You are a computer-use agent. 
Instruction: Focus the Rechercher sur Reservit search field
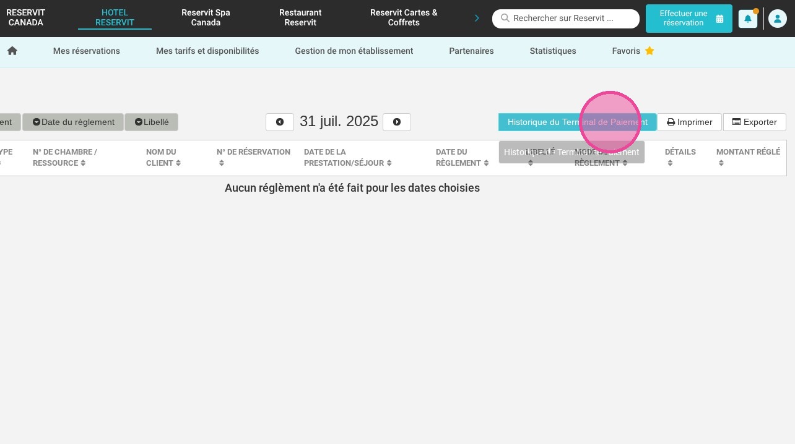(x=566, y=19)
